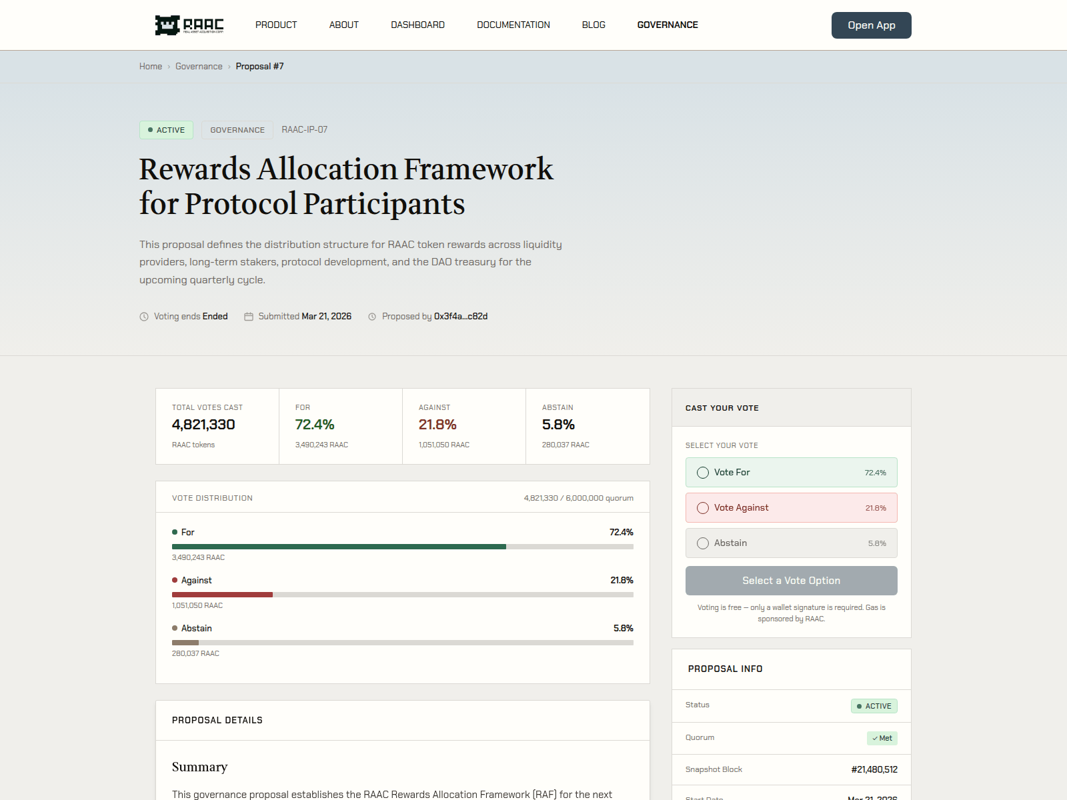
Task: Click the clock icon beside Voting ends
Action: click(144, 317)
